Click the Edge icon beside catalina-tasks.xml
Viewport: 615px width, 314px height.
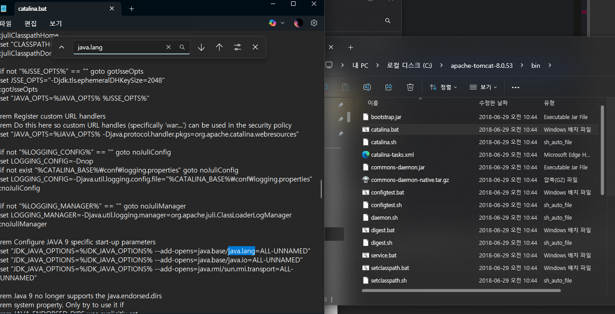coord(366,155)
